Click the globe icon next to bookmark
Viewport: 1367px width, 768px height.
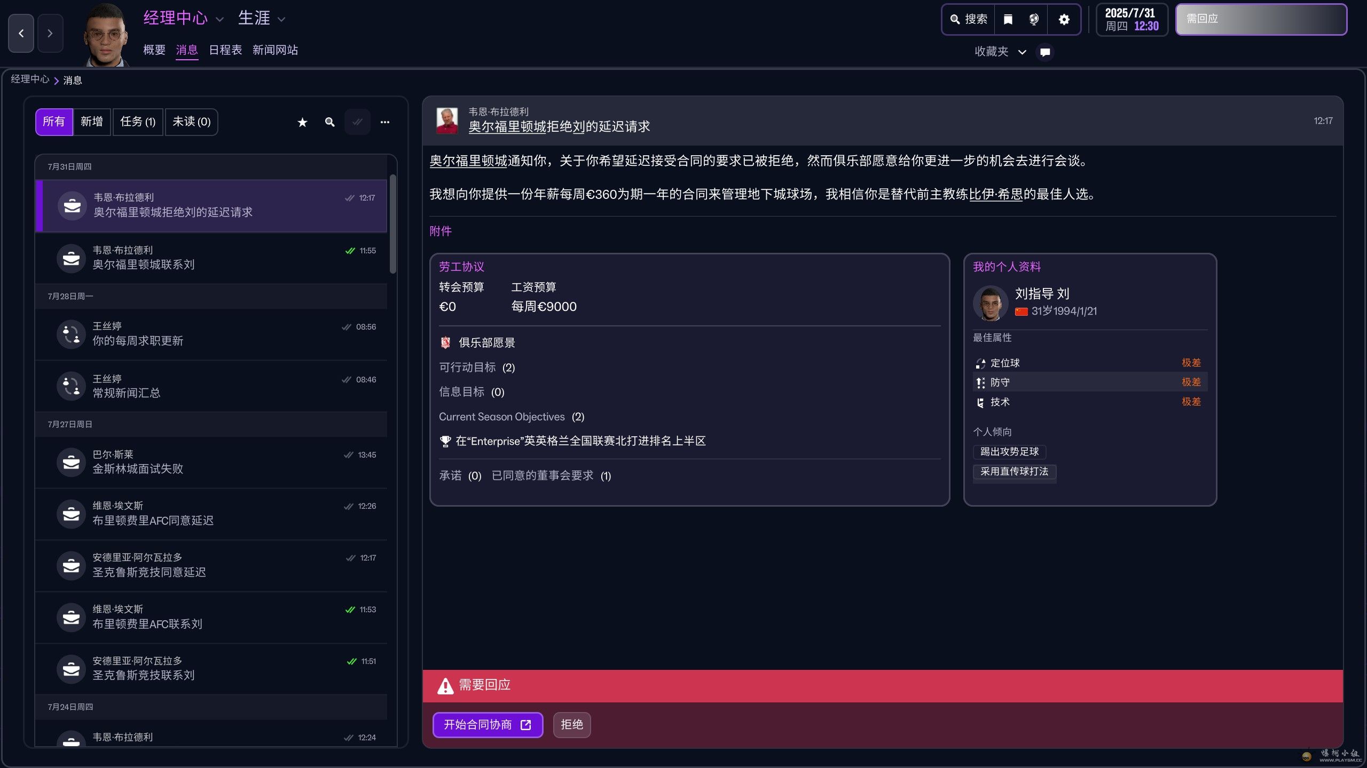tap(1034, 20)
